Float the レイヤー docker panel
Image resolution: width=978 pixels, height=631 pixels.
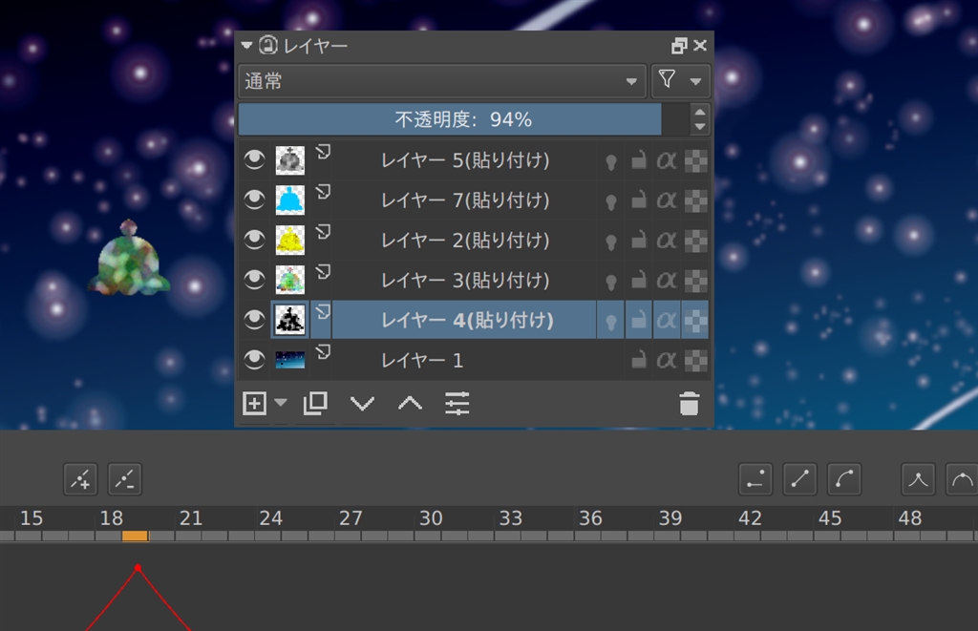pos(679,46)
